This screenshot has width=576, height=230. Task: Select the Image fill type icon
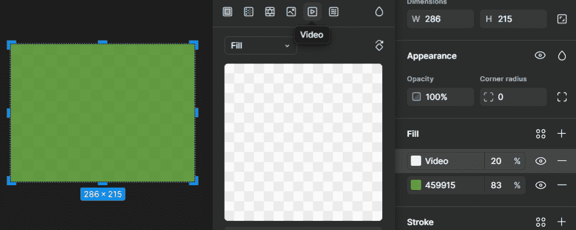click(x=291, y=11)
